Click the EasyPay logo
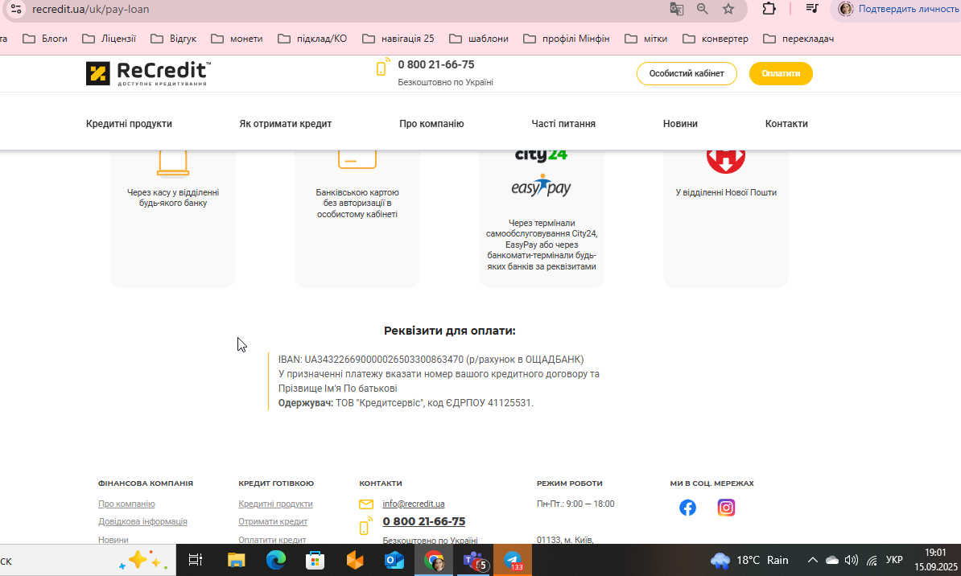 coord(541,186)
